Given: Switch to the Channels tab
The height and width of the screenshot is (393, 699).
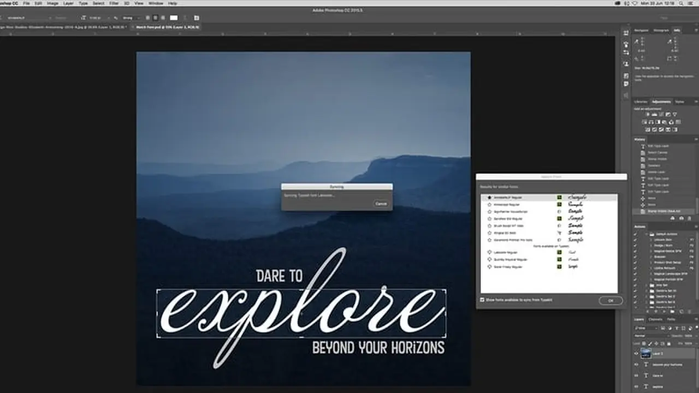Looking at the screenshot, I should [x=655, y=319].
